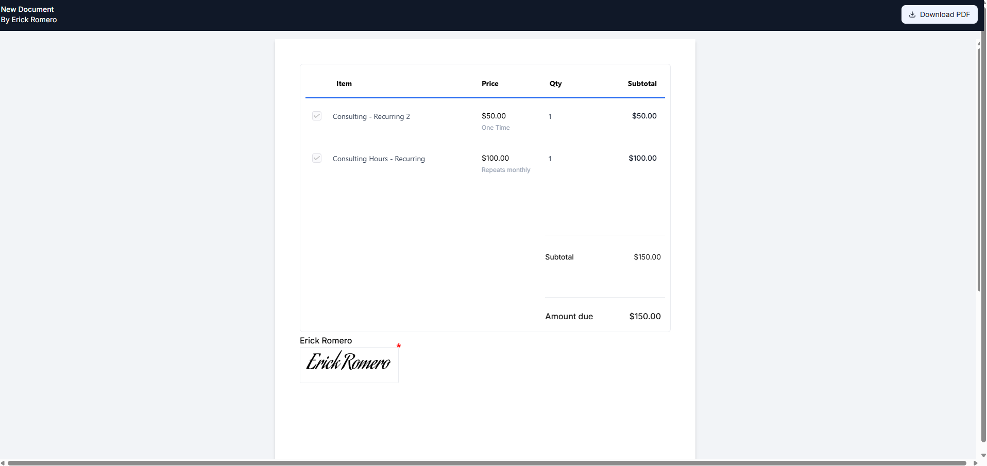Click the scroll right arrow
Image resolution: width=987 pixels, height=466 pixels.
click(975, 463)
